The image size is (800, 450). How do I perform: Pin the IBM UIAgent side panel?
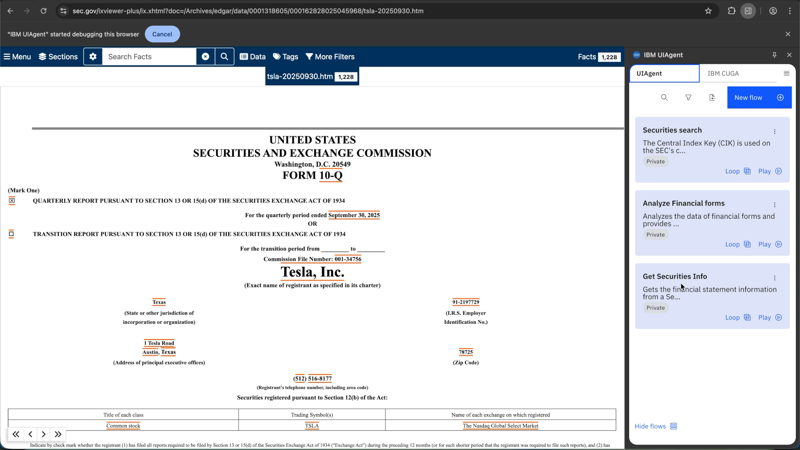774,55
